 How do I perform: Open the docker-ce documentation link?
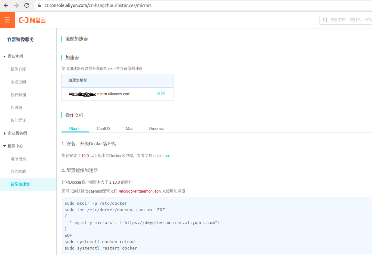(x=162, y=156)
